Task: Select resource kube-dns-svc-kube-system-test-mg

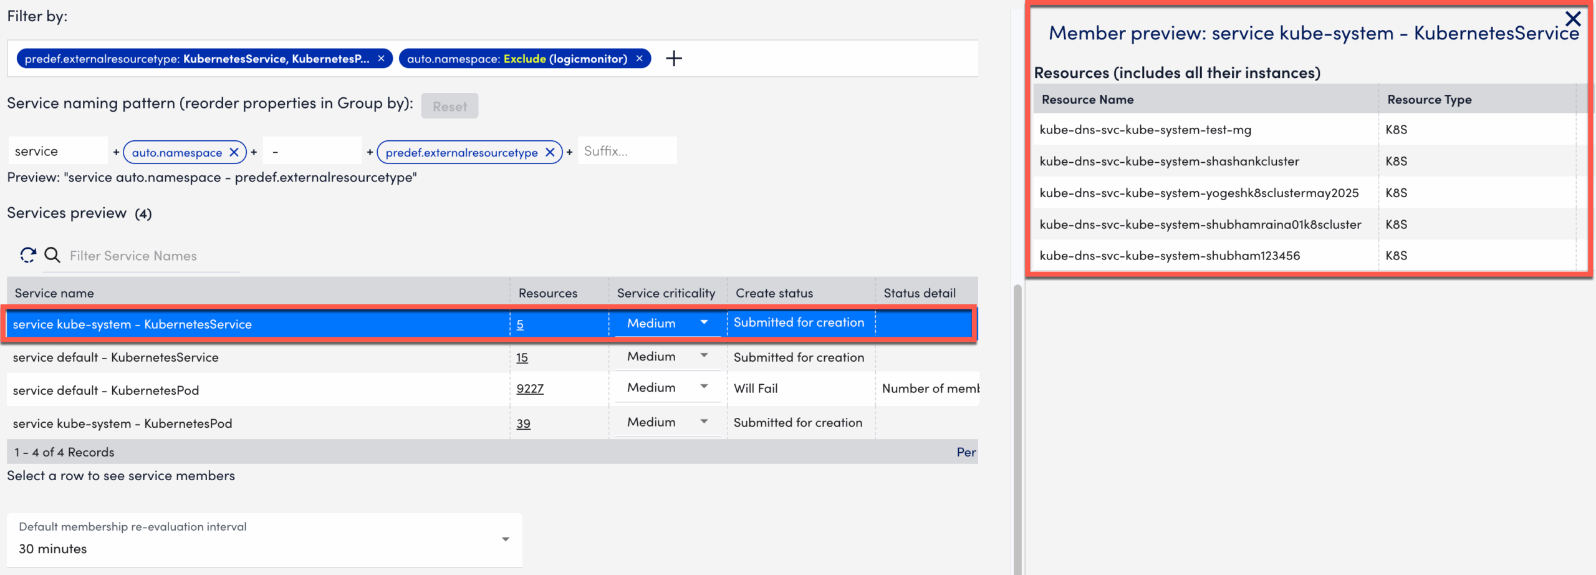Action: (1145, 130)
